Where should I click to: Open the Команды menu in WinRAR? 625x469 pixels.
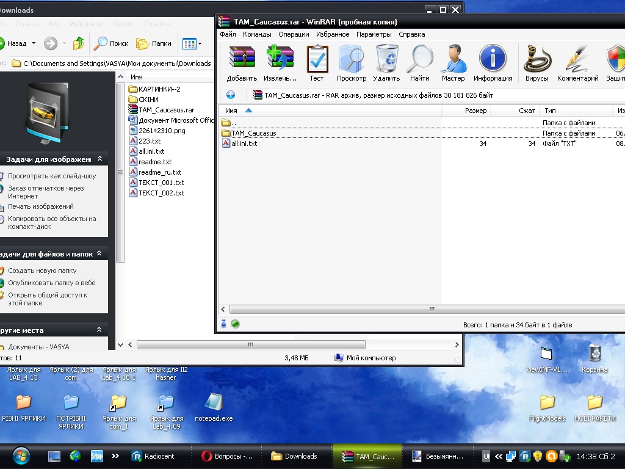click(257, 34)
